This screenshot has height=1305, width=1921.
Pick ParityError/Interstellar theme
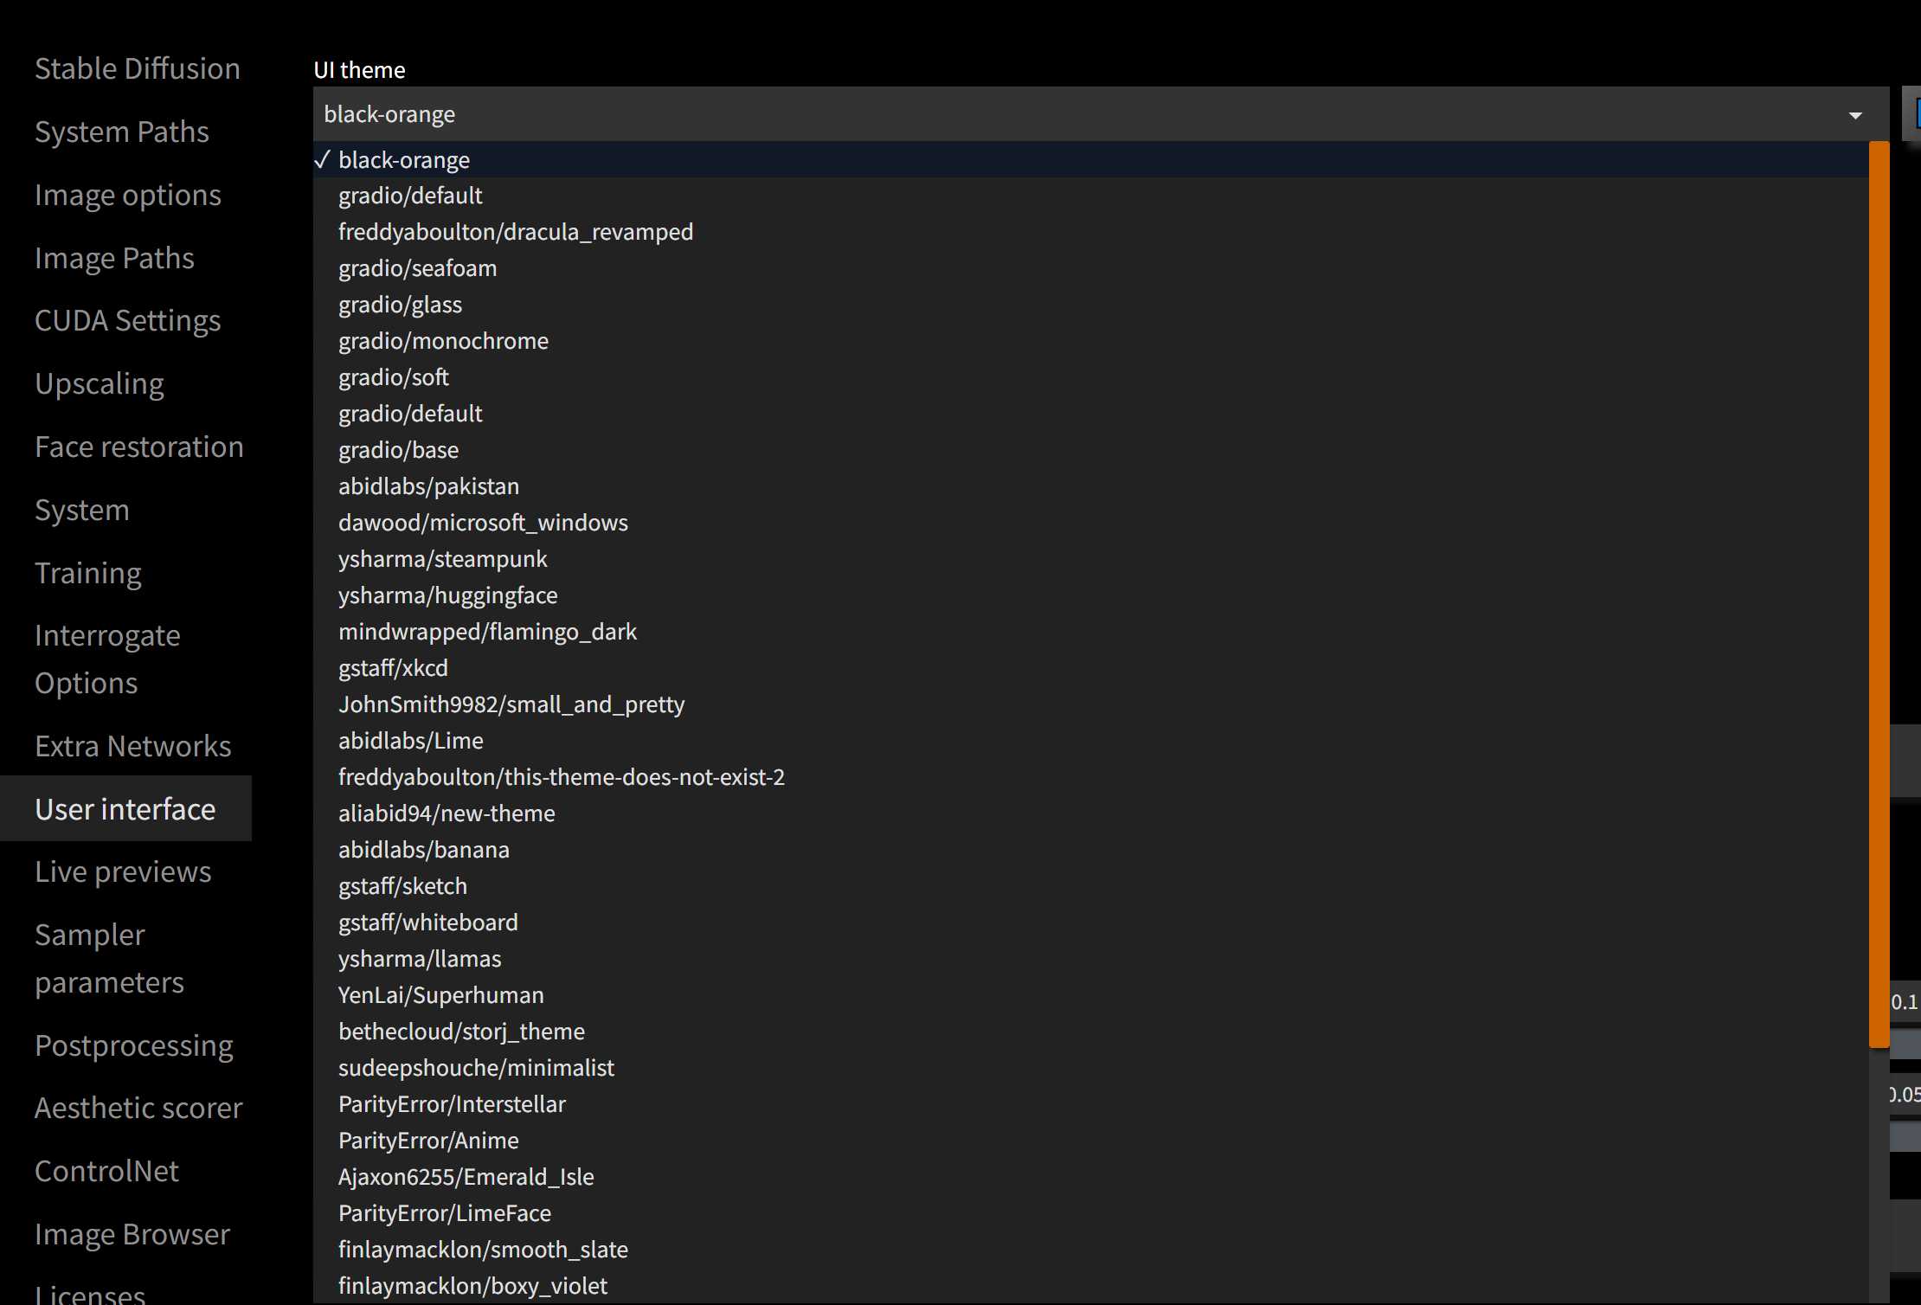pos(1091,1105)
